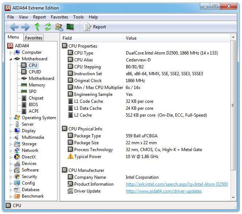The image size is (242, 214).
Task: Click the green up-level arrow icon
Action: [37, 27]
